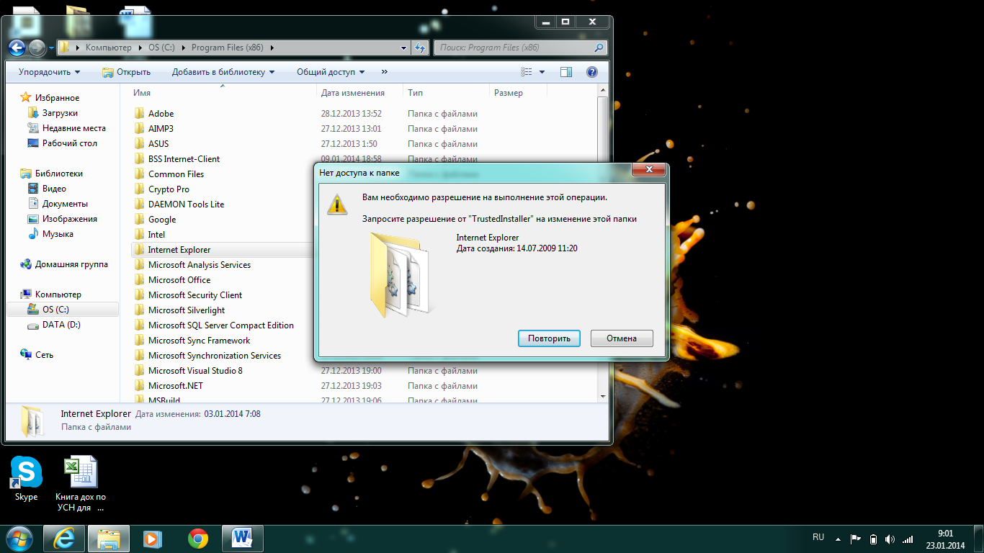
Task: Open the view options dropdown arrow
Action: coord(542,72)
